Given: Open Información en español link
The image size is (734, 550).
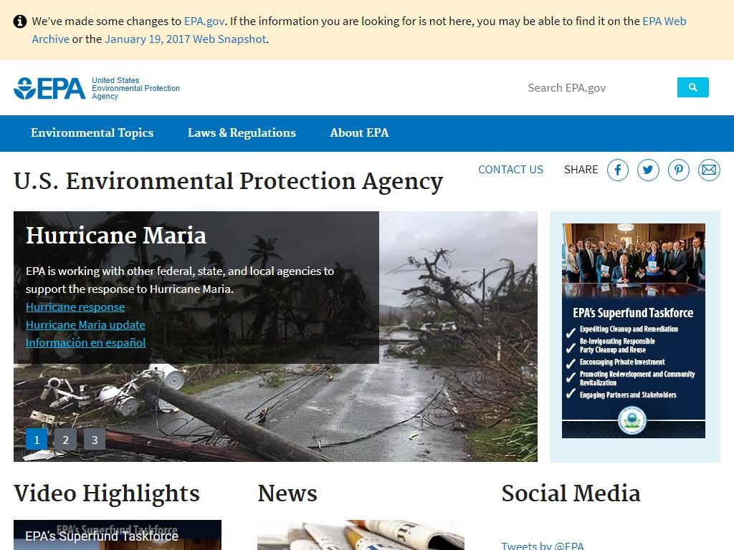Looking at the screenshot, I should tap(86, 342).
